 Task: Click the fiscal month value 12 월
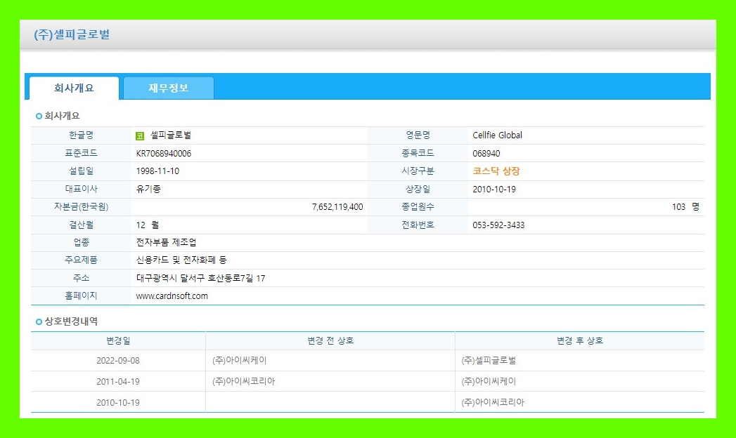click(x=148, y=225)
